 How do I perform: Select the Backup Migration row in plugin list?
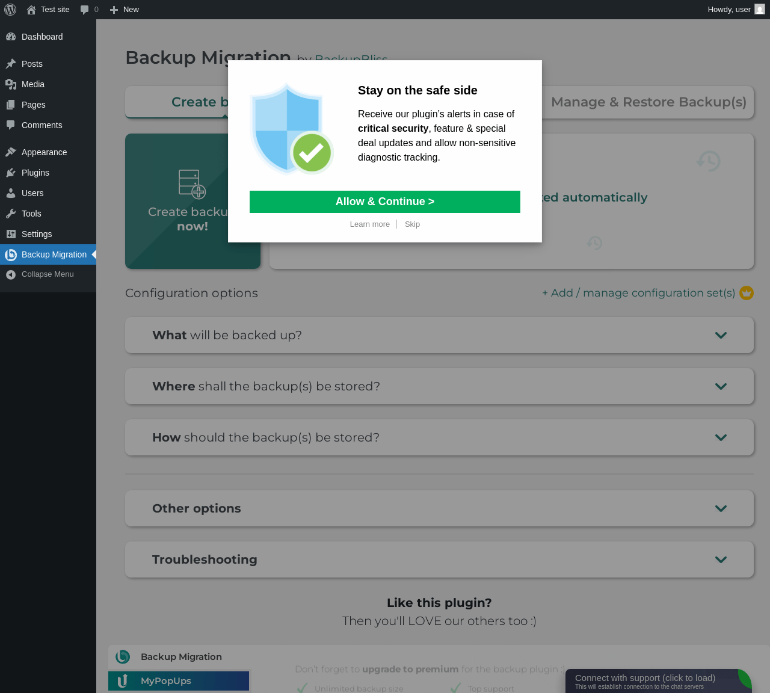[179, 657]
